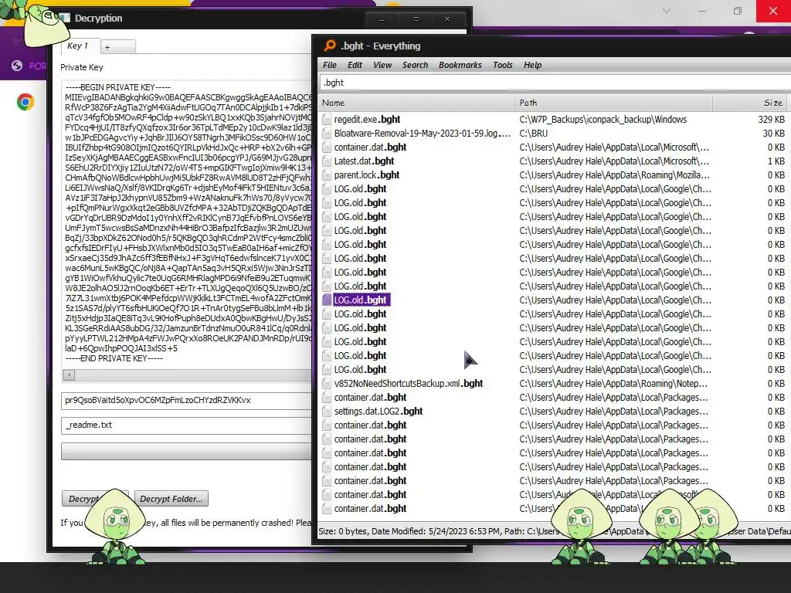Viewport: 791px width, 593px height.
Task: Click the Roaming\Mozilla path cell
Action: 614,175
